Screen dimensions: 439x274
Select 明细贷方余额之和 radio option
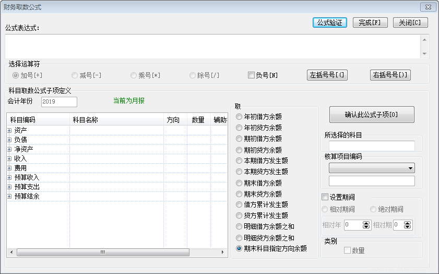[x=239, y=238]
